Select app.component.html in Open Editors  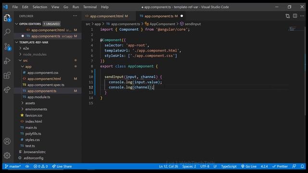(48, 30)
